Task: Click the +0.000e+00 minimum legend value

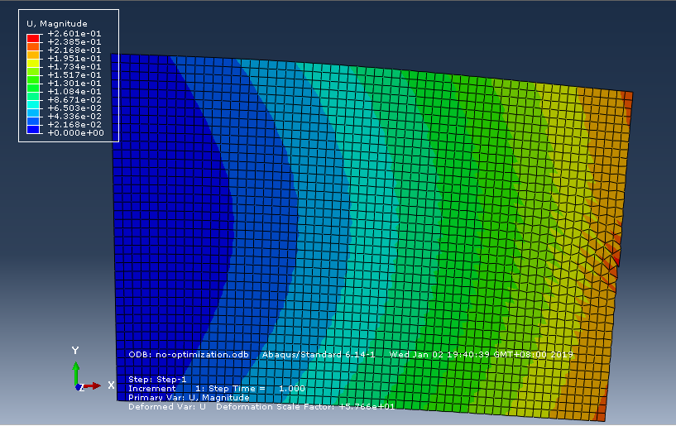Action: (75, 133)
